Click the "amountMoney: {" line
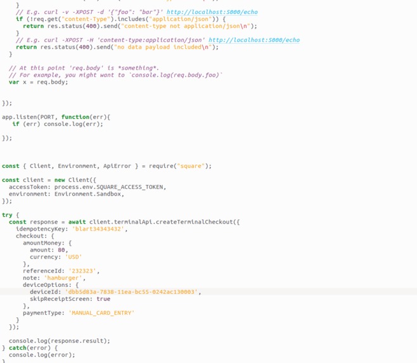This screenshot has height=363, width=417. 48,243
